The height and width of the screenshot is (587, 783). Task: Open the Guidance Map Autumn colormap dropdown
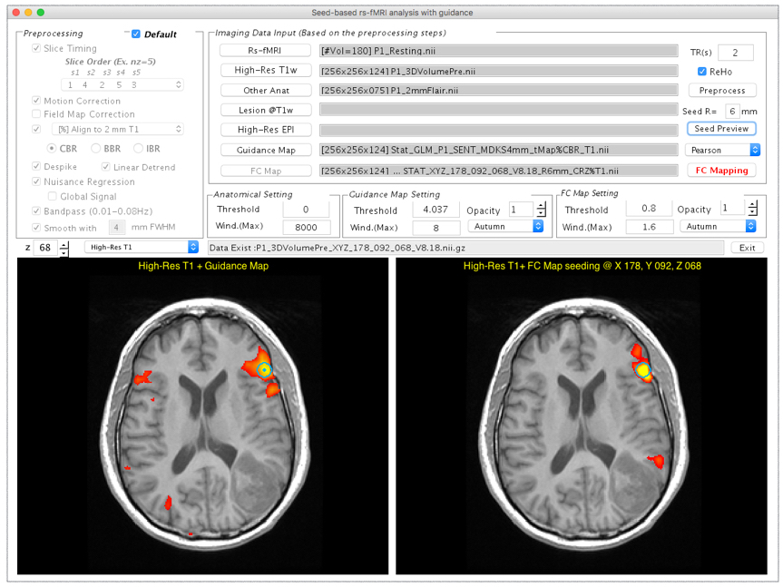(505, 226)
